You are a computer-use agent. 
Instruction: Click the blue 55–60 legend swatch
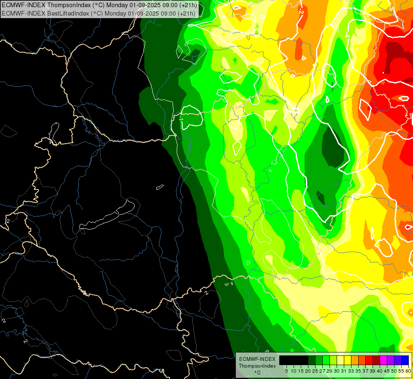[405, 360]
